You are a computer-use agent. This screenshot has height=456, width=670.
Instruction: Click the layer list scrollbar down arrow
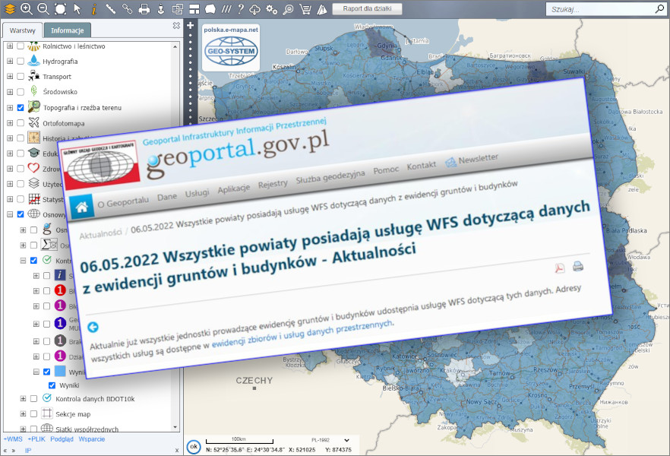[x=175, y=427]
